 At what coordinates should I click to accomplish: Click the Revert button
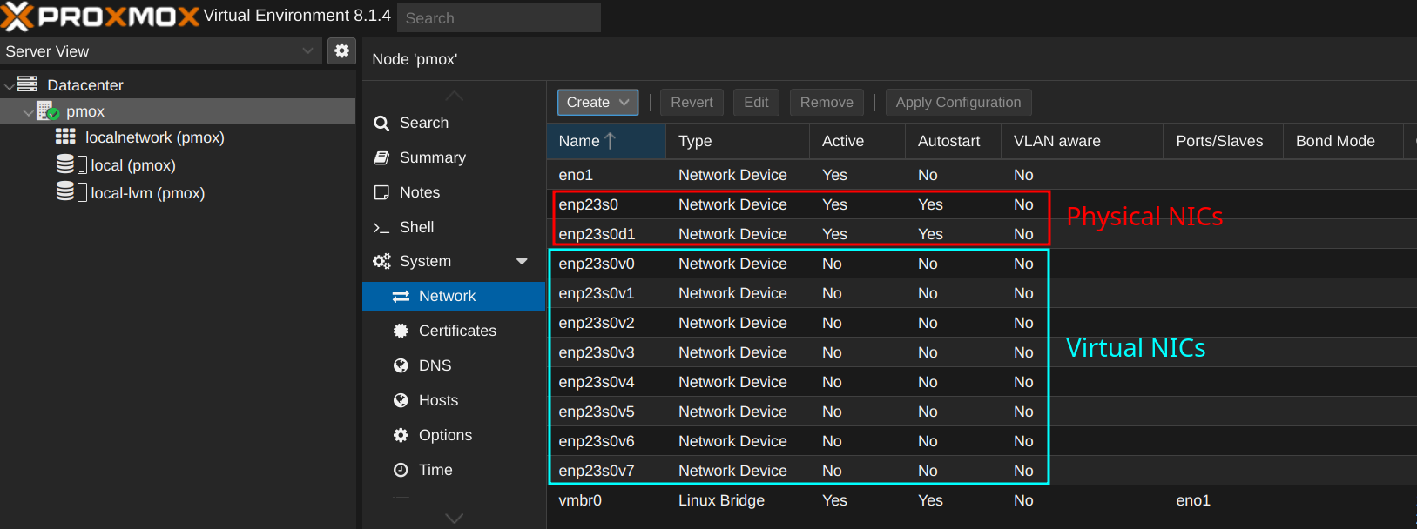pos(692,102)
